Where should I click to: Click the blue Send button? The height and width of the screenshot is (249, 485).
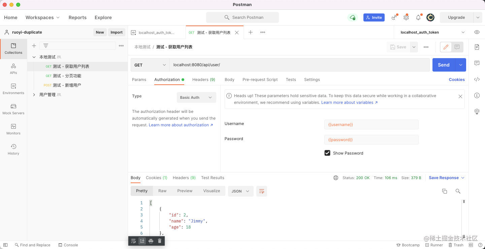[444, 65]
